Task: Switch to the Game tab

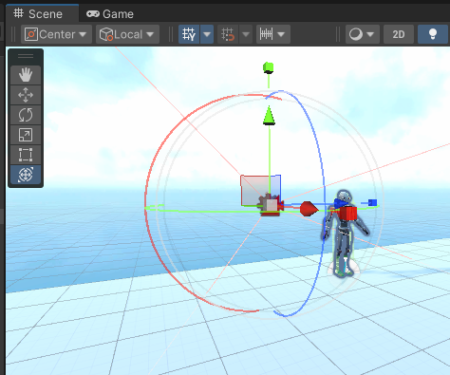Action: pyautogui.click(x=110, y=14)
